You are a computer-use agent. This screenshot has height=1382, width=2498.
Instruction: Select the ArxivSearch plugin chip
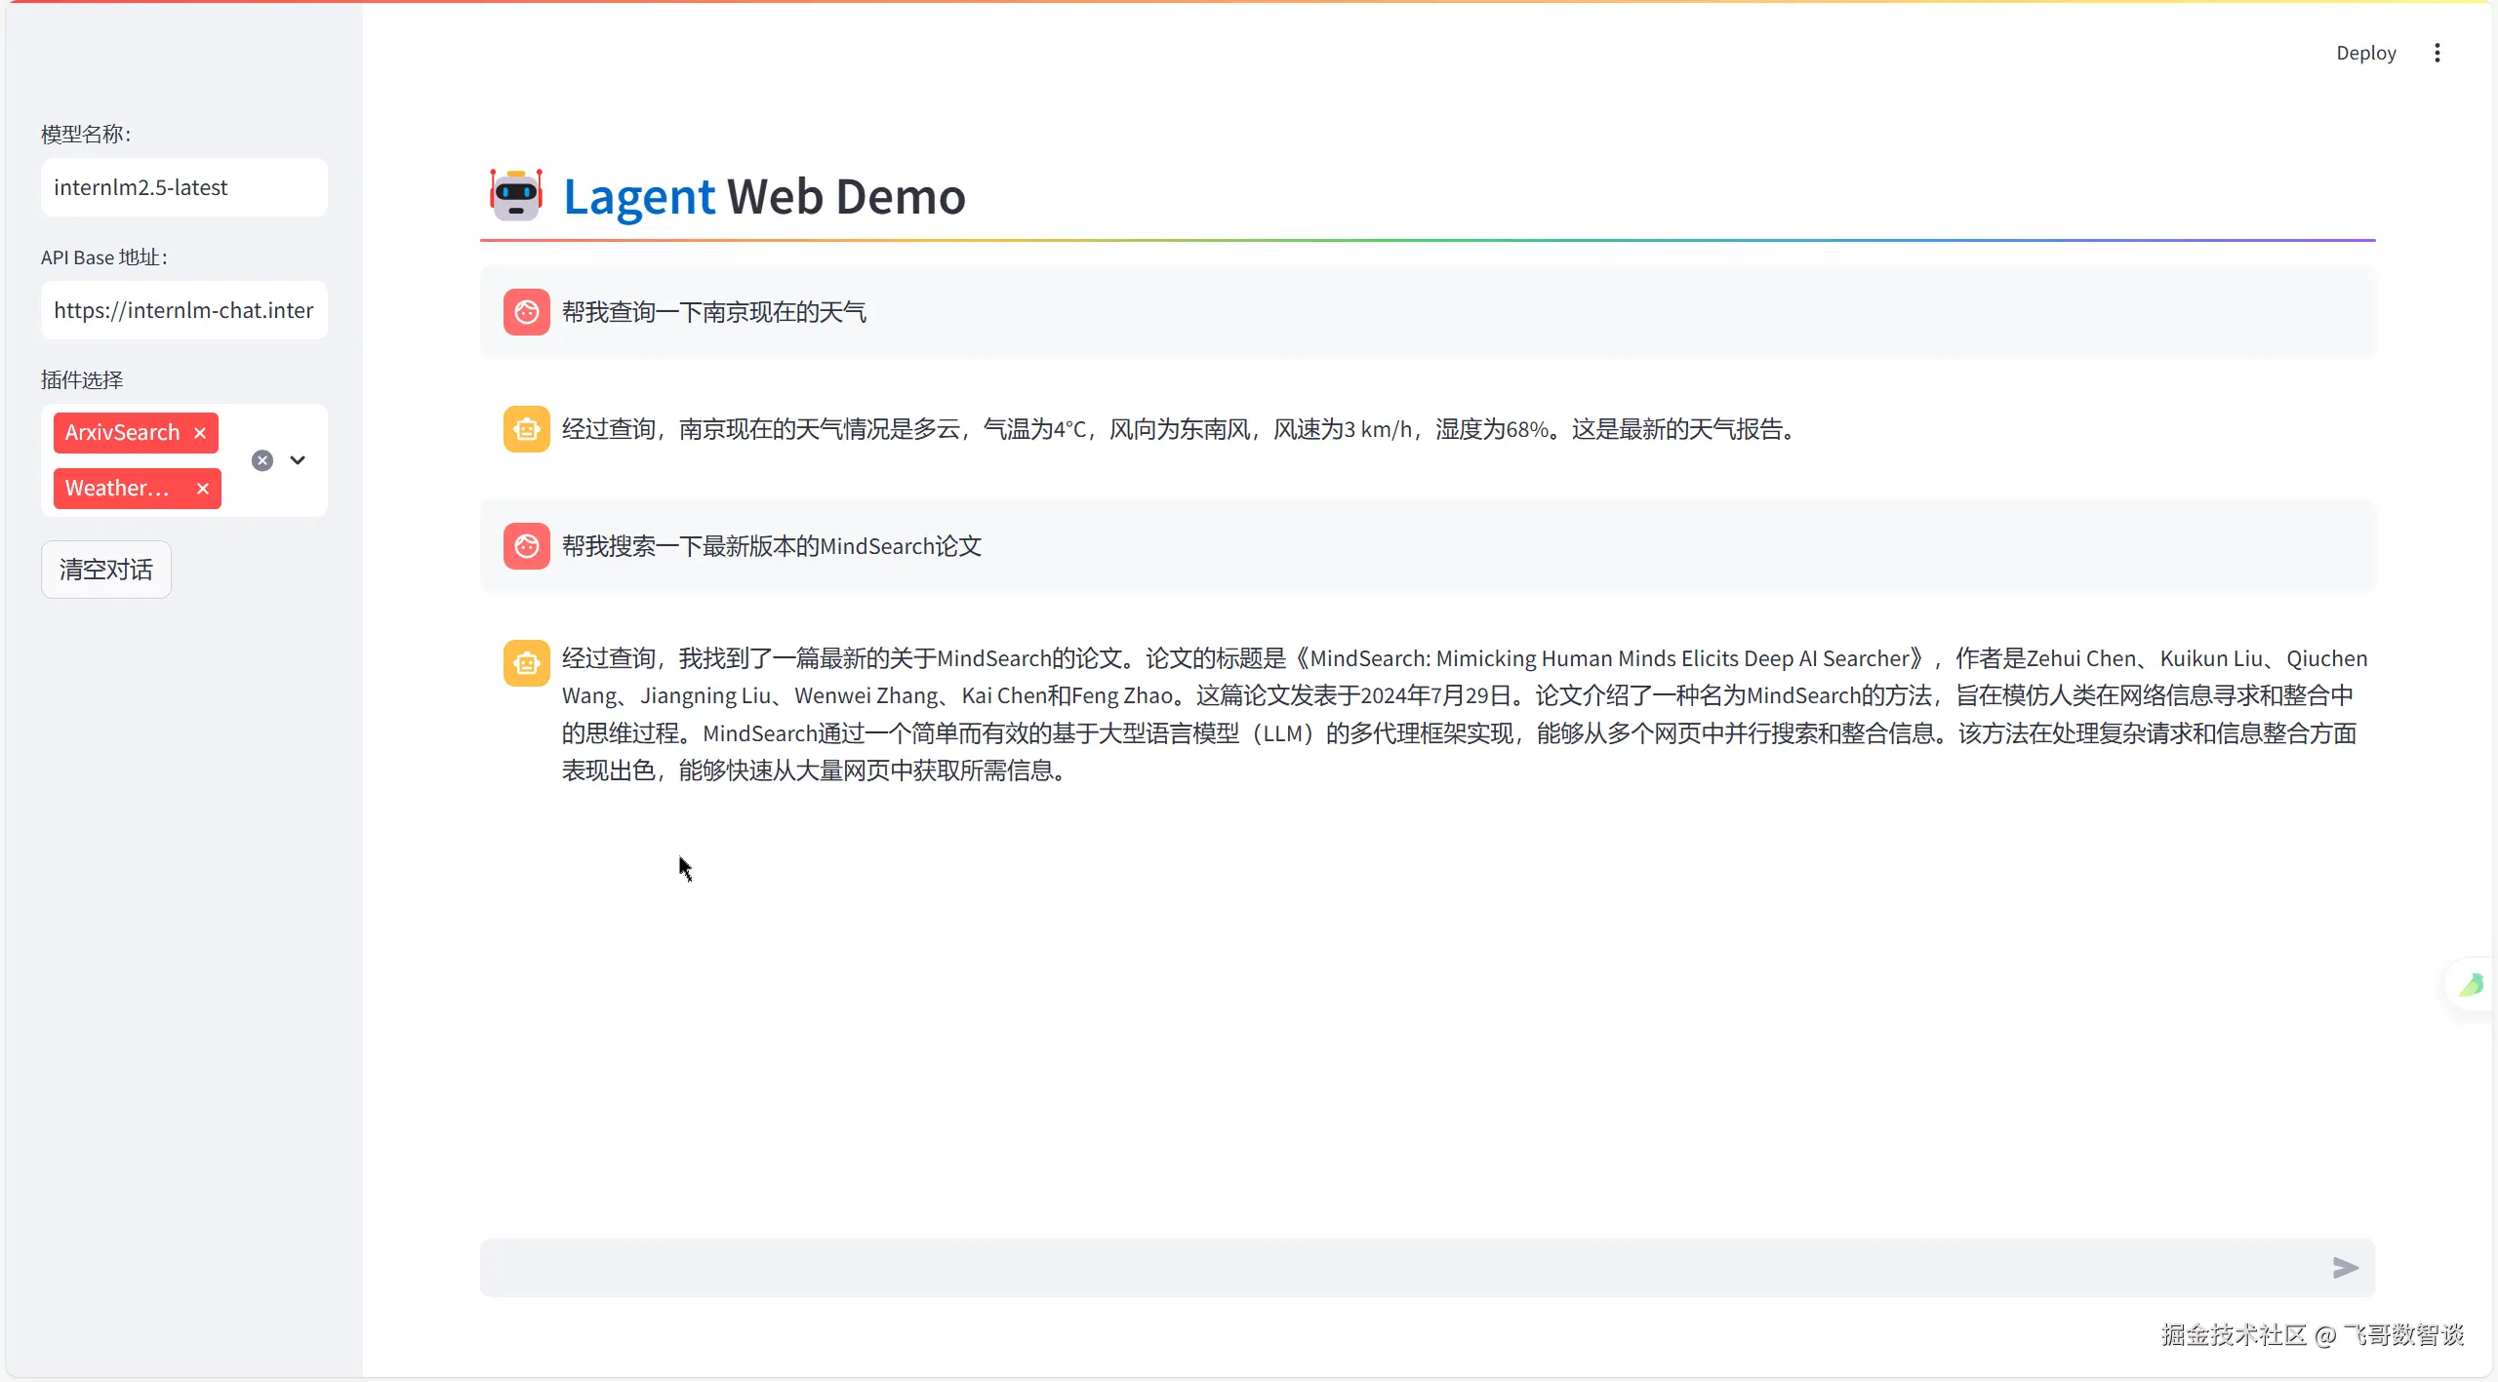point(122,433)
